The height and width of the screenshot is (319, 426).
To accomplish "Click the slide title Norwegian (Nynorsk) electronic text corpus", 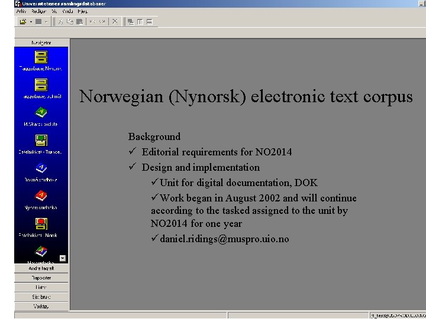I will 246,96.
